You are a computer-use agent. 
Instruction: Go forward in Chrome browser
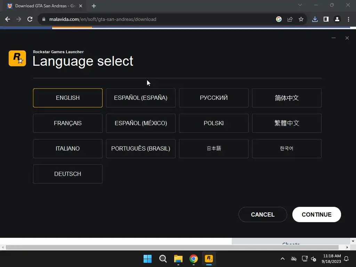[x=19, y=19]
